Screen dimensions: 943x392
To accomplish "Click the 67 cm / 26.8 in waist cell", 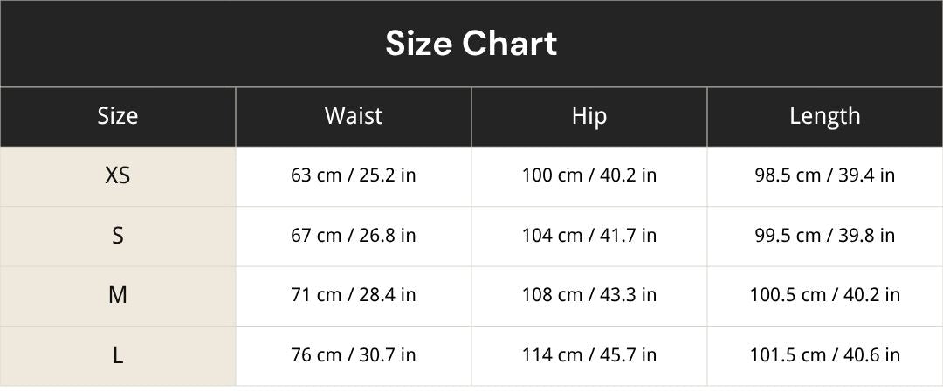I will pos(354,237).
